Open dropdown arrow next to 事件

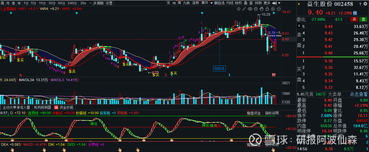click(x=211, y=3)
